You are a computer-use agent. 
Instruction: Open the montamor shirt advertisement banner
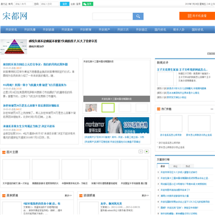[116, 125]
